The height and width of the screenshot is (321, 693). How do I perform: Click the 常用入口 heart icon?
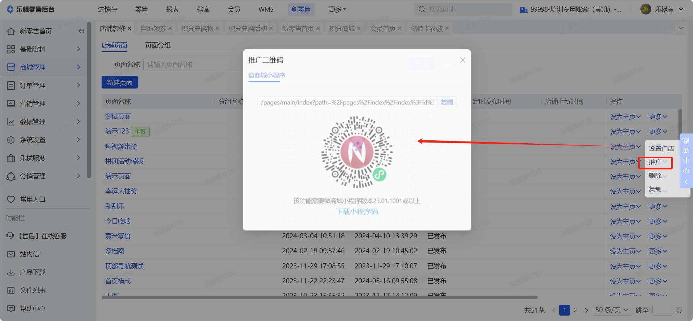(11, 199)
